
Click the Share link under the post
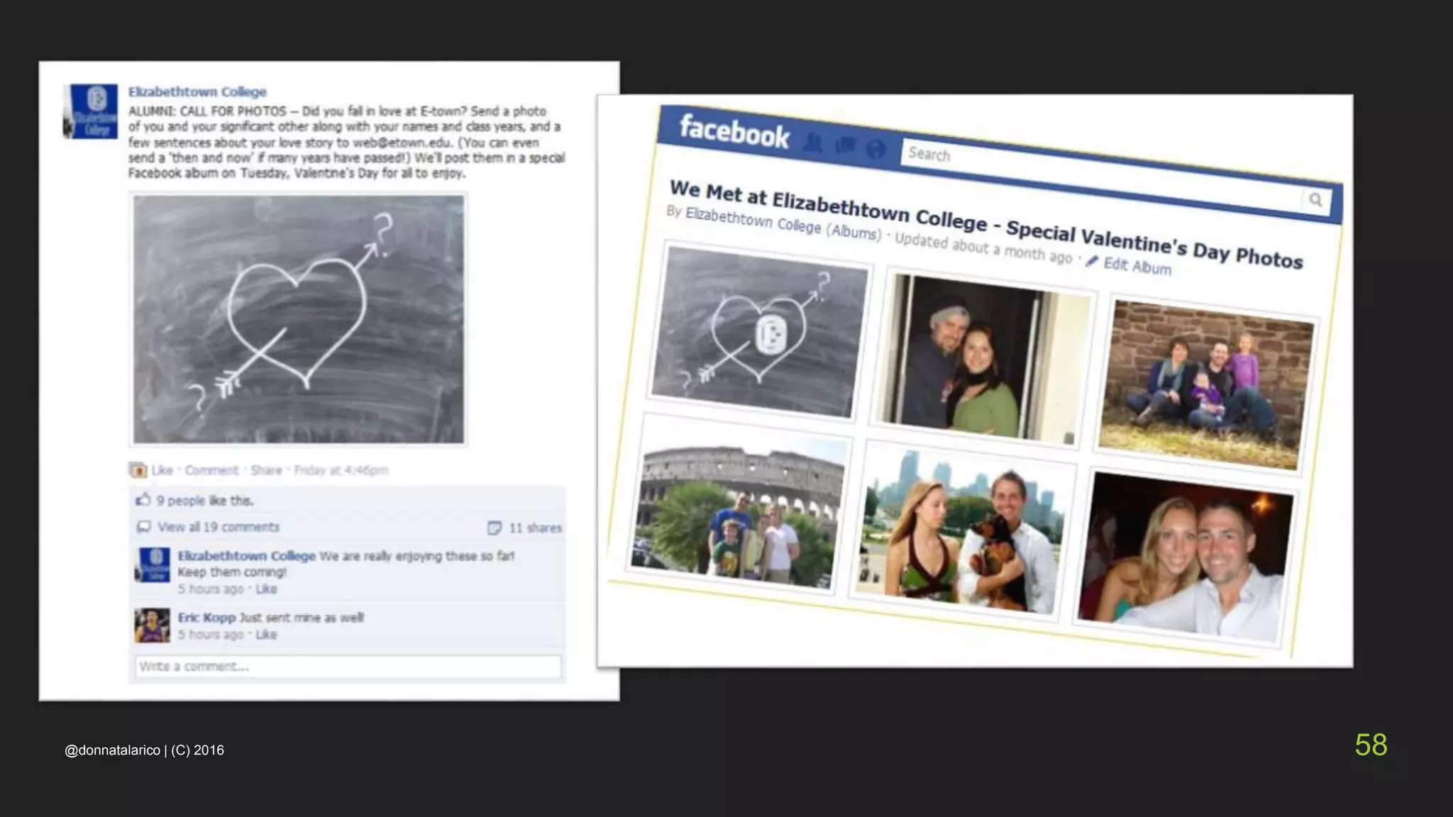tap(266, 470)
